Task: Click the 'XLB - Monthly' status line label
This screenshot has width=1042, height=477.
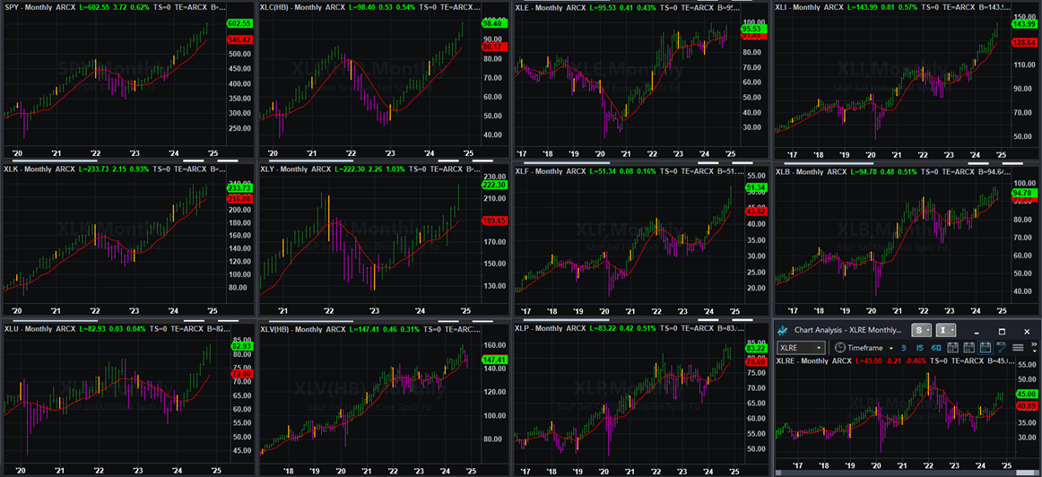Action: tap(801, 172)
